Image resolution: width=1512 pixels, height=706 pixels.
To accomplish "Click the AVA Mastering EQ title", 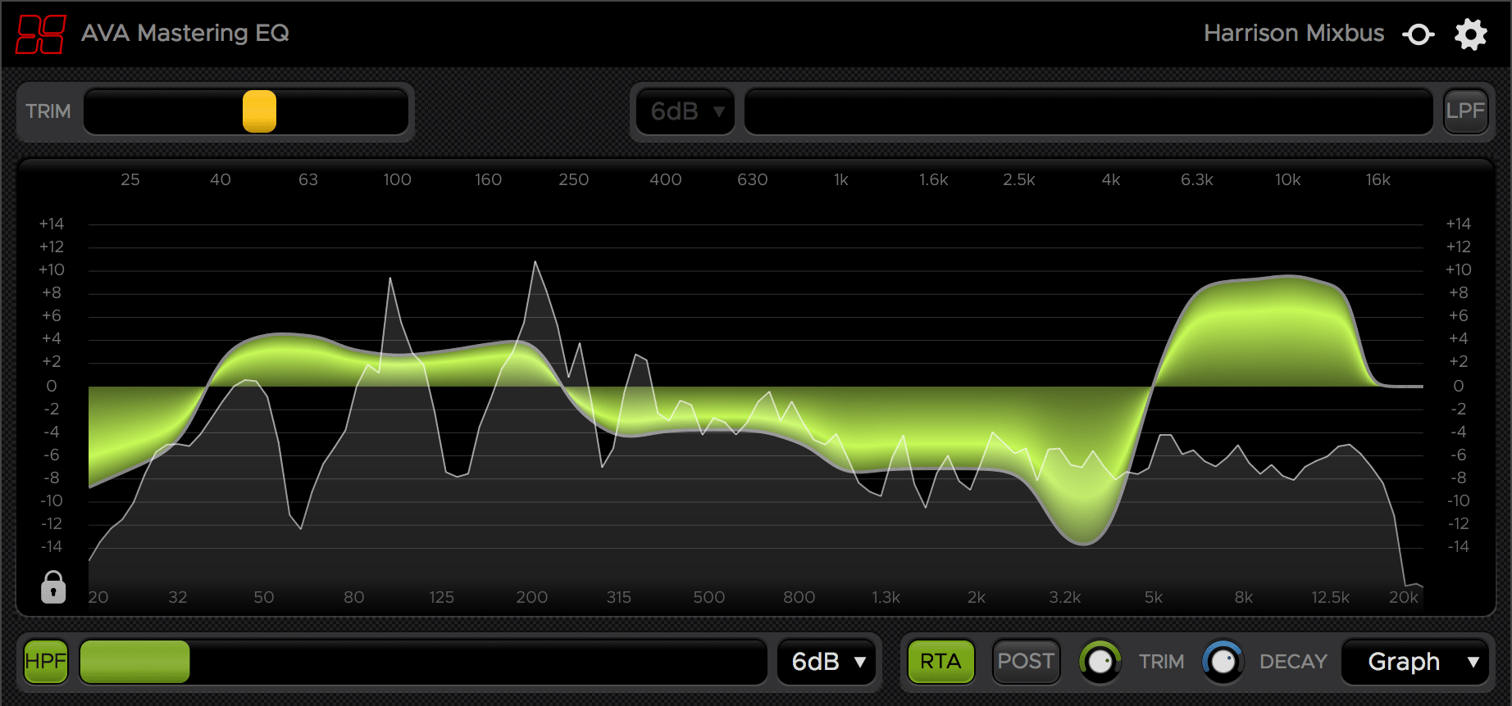I will (185, 34).
